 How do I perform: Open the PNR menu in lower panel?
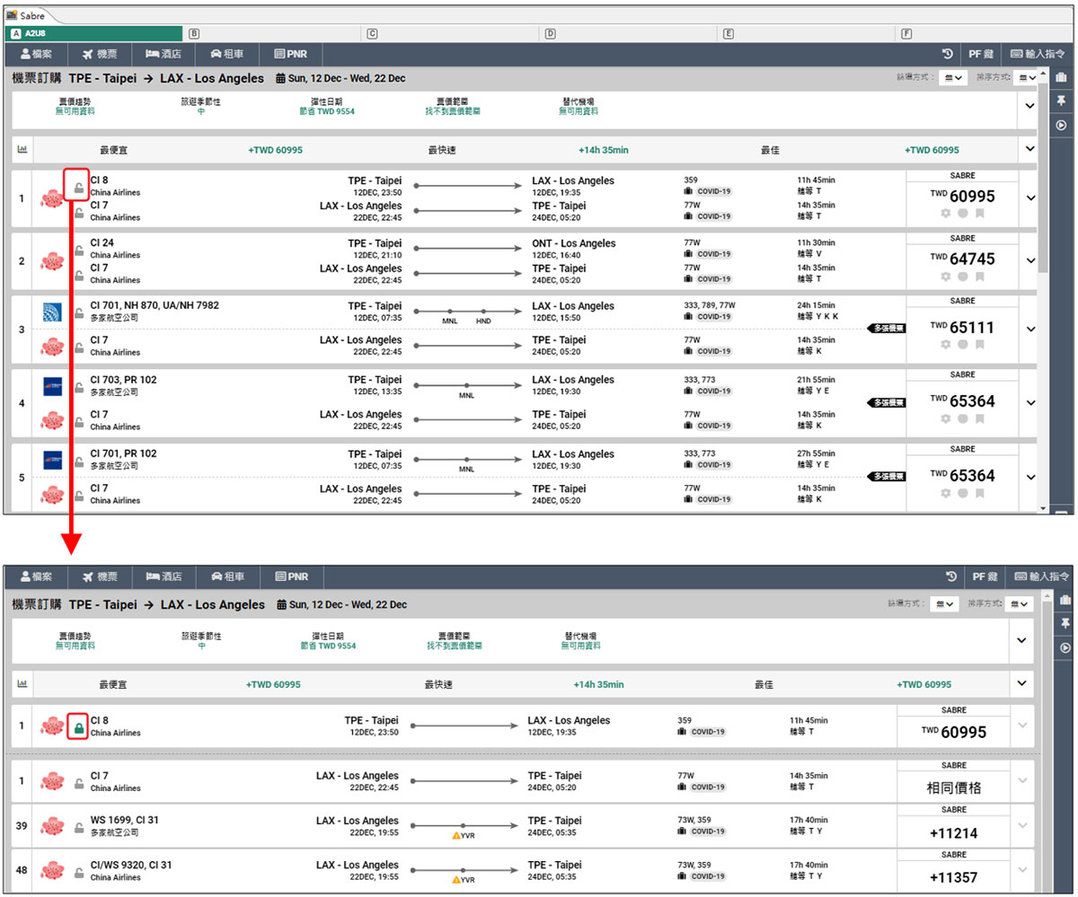pos(292,576)
